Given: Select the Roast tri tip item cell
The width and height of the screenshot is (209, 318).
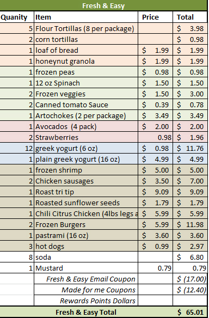Looking at the screenshot, I should (x=86, y=192).
